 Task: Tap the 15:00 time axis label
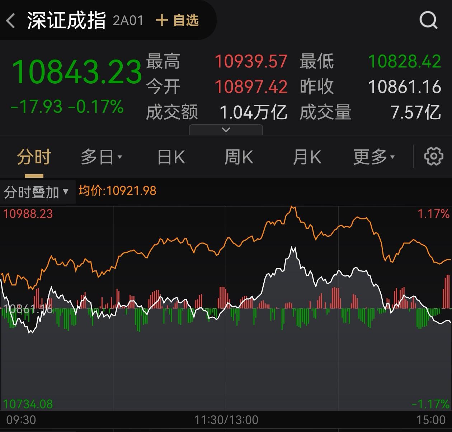point(430,419)
